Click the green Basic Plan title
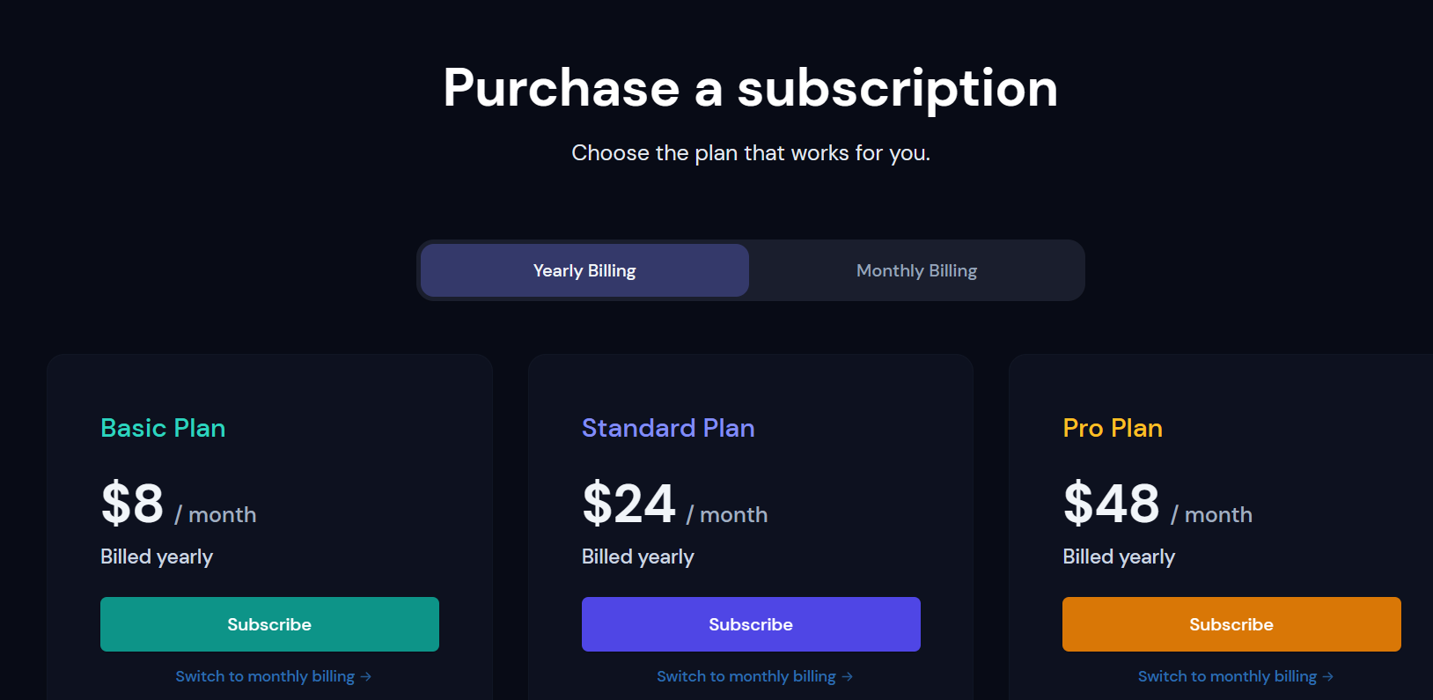The width and height of the screenshot is (1433, 700). click(x=163, y=428)
